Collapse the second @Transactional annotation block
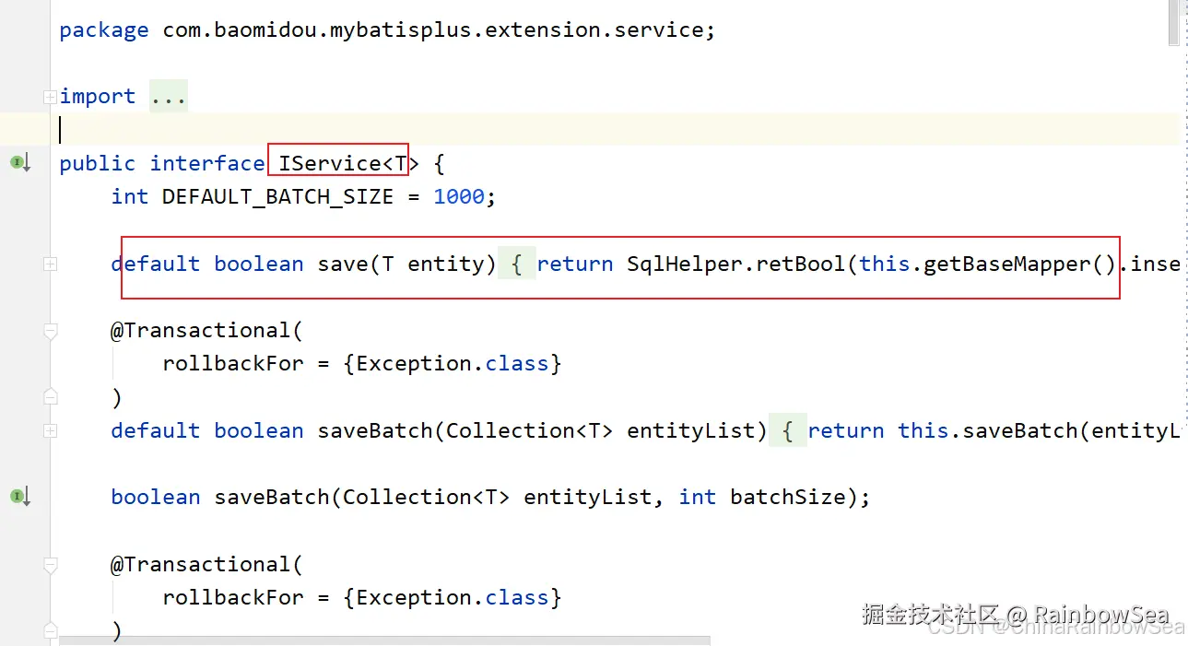Viewport: 1188px width, 646px height. click(50, 565)
